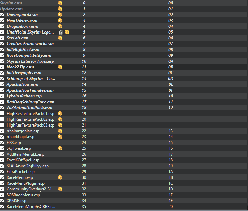Click mod index 0D
Viewport: 248px width, 211px height.
point(171,79)
